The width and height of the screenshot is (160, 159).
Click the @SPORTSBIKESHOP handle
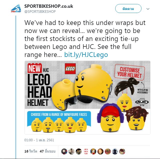point(40,11)
